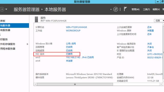Screen dimensions: 164x92
Task: Expand 文件和存储服务 submenu arrow
Action: 27,44
